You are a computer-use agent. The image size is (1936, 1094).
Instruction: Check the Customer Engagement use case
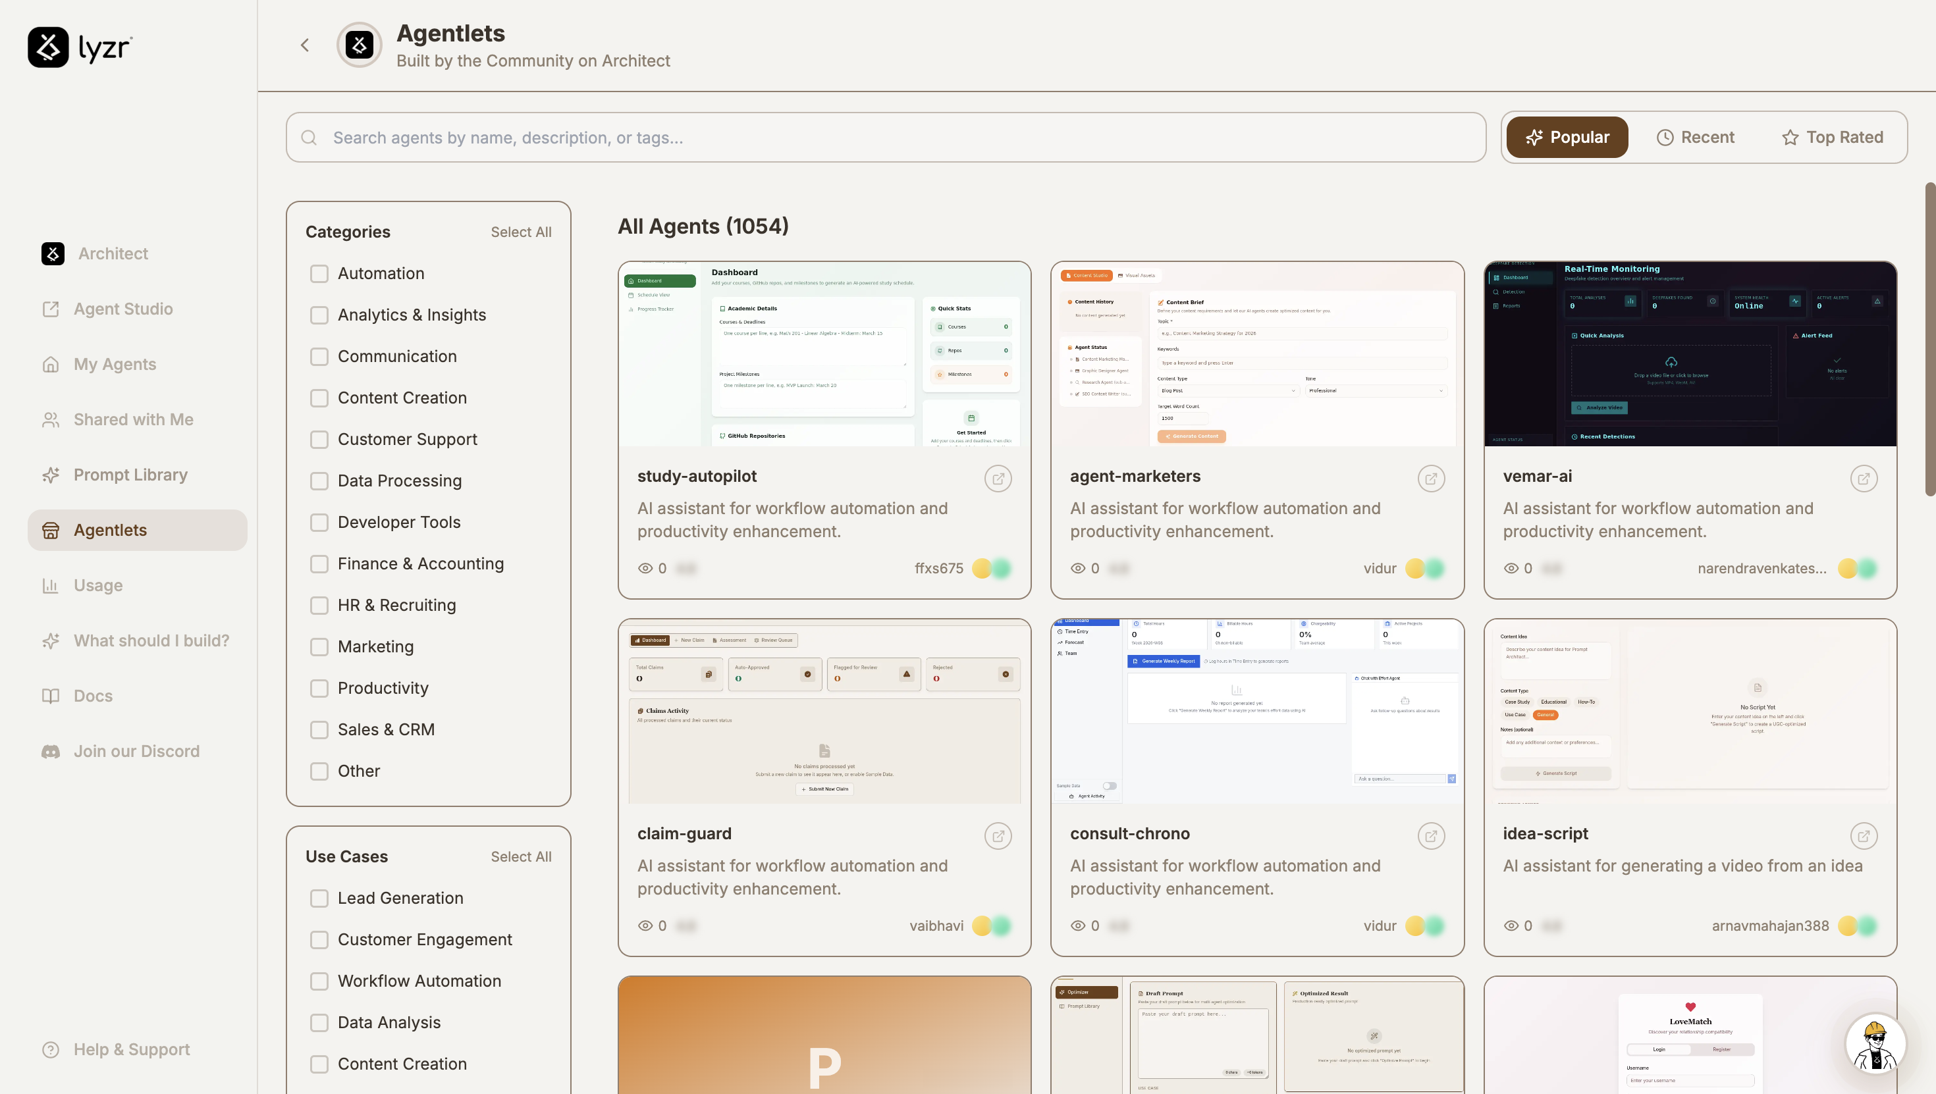(x=319, y=940)
